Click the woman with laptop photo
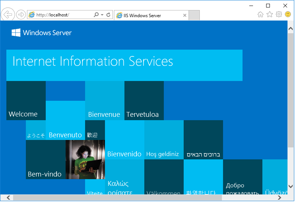Viewport: 295px width, 209px height. point(85,160)
